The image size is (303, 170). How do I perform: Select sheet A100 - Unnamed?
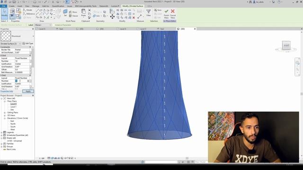coord(15,141)
